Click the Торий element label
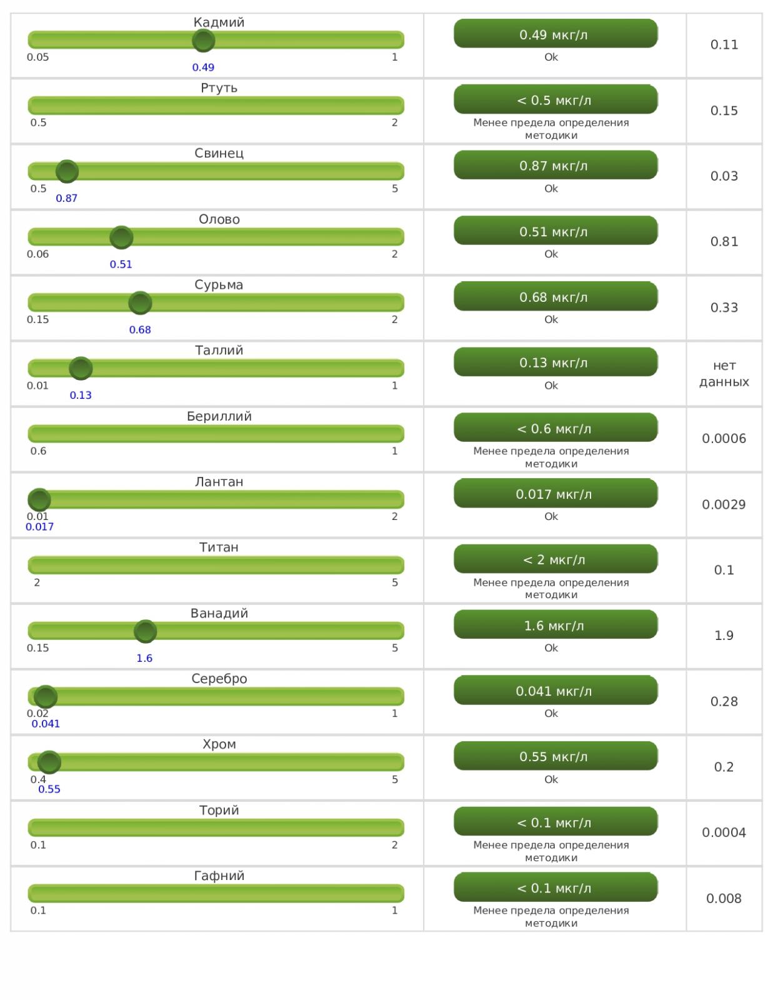Image resolution: width=773 pixels, height=1000 pixels. coord(219,810)
